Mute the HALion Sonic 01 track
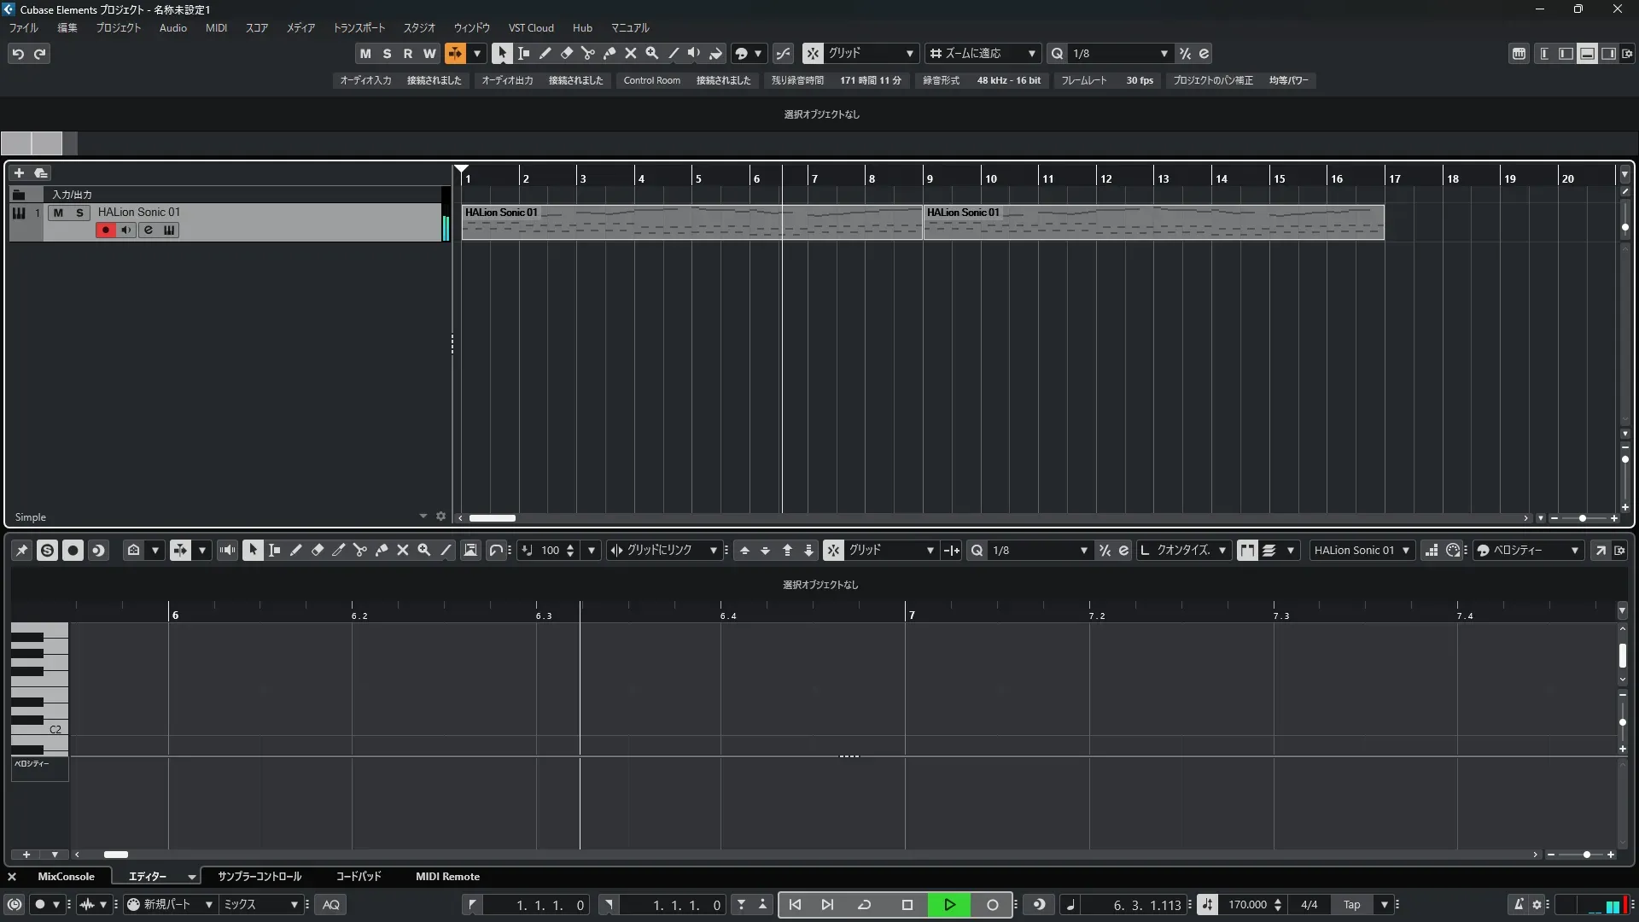 point(58,213)
